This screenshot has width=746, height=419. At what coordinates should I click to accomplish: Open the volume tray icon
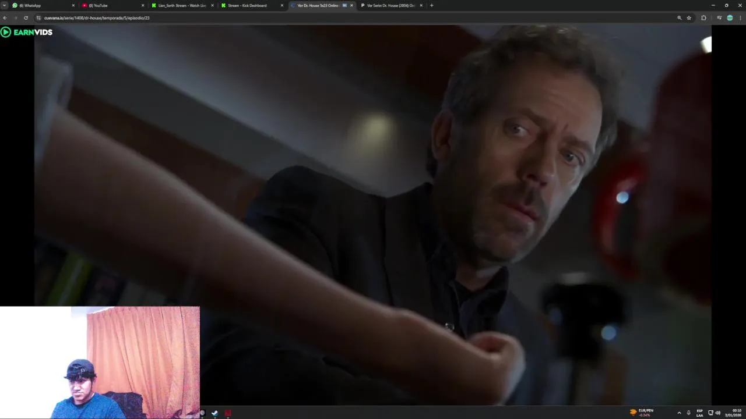[x=717, y=413]
